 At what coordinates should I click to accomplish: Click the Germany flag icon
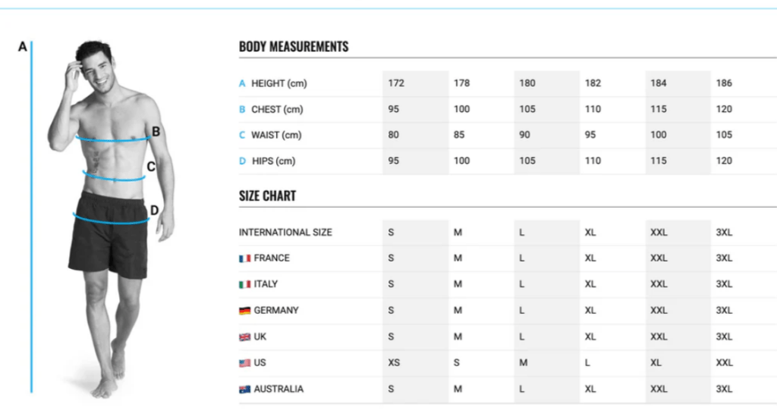pos(245,311)
